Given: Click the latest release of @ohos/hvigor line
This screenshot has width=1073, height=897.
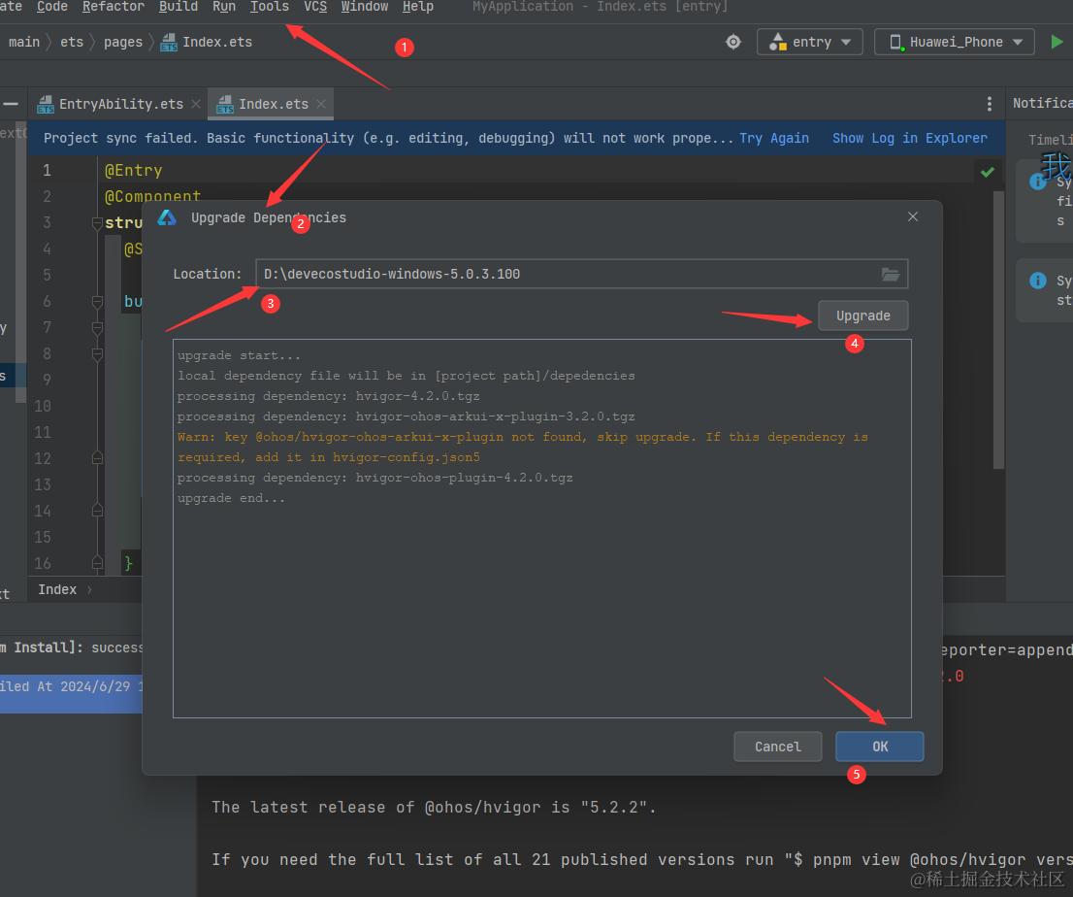Looking at the screenshot, I should [x=433, y=808].
